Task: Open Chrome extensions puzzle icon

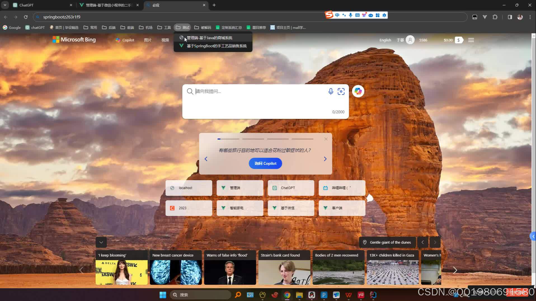Action: tap(495, 17)
